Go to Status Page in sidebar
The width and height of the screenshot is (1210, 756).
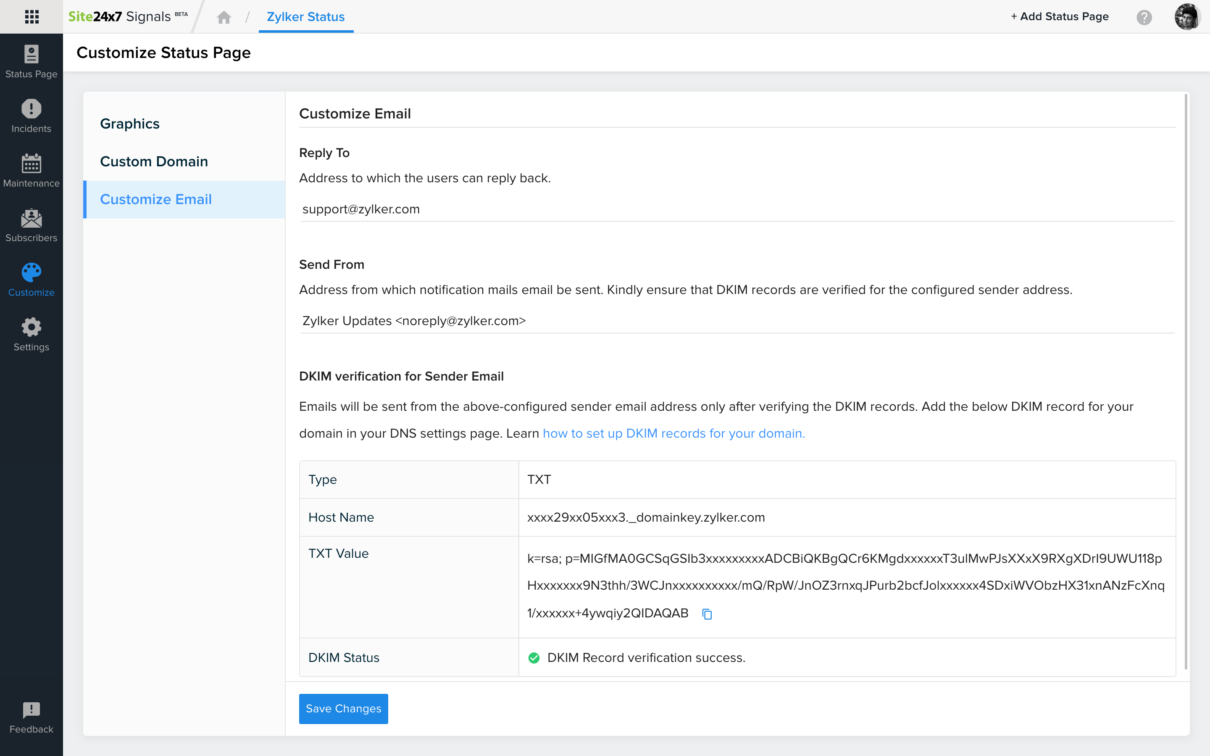[x=31, y=61]
